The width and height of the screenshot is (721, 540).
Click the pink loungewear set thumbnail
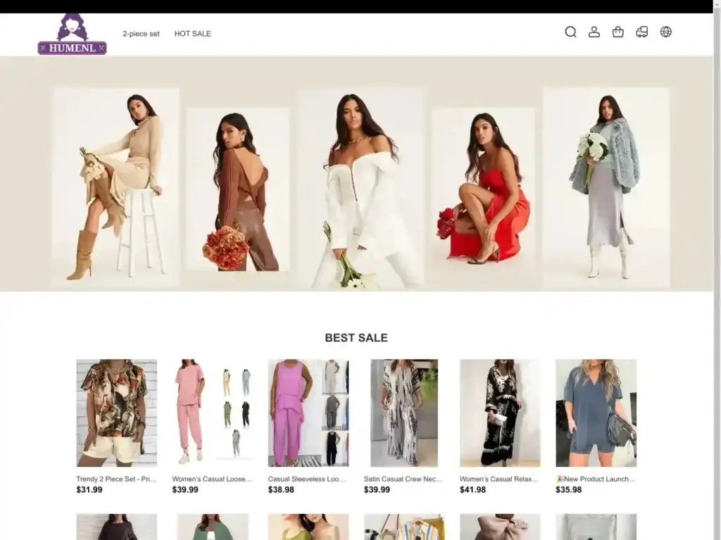[x=212, y=413]
